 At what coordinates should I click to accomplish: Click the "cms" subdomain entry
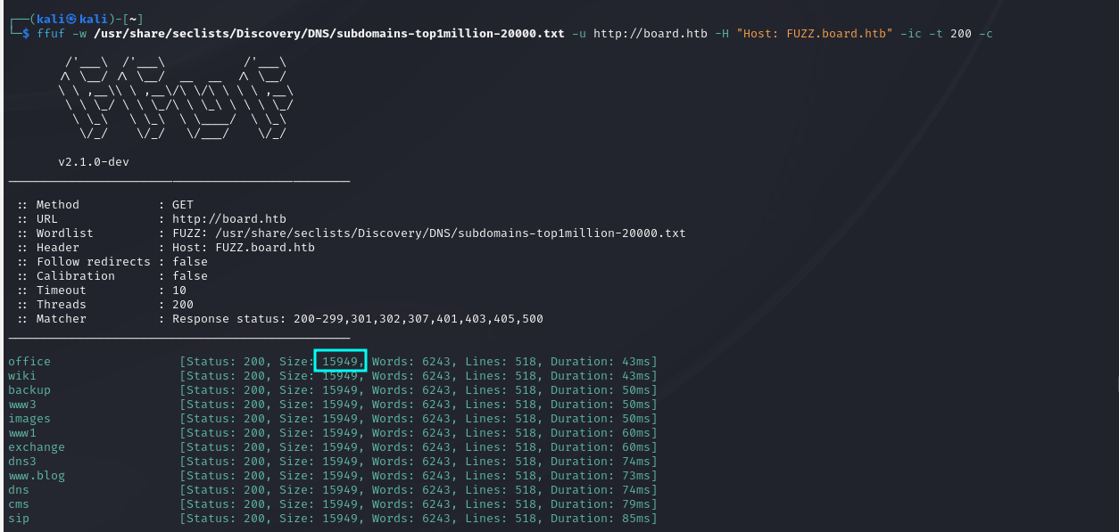click(19, 504)
